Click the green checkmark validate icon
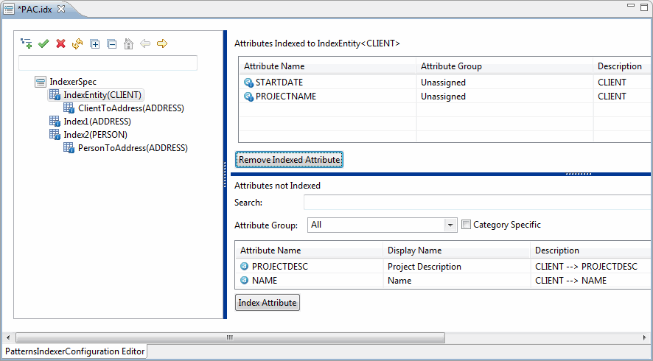 pyautogui.click(x=43, y=43)
